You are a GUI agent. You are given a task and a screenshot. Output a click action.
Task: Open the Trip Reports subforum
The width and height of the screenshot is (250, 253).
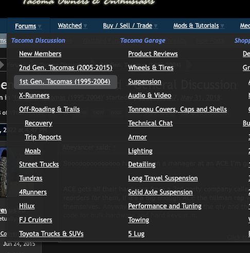coord(43,137)
